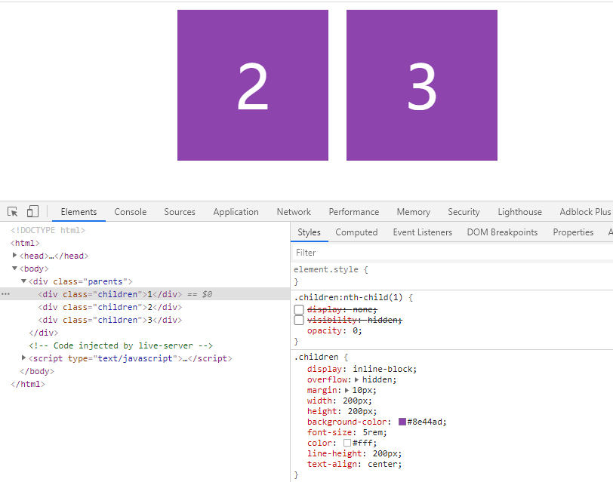This screenshot has width=613, height=482.
Task: Collapse the body element node
Action: [x=14, y=269]
